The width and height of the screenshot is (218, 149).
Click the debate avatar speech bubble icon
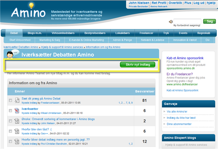pos(13,54)
